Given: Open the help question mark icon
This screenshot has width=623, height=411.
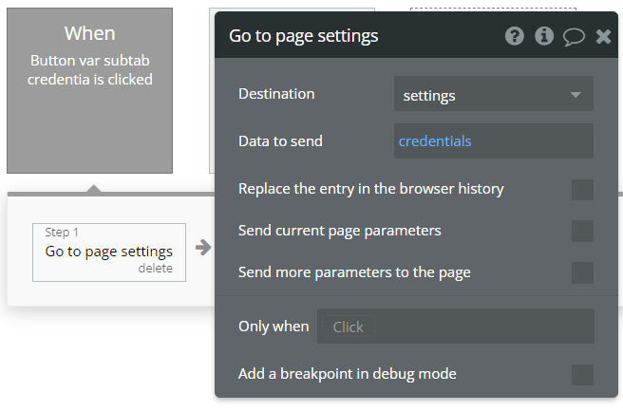Looking at the screenshot, I should point(515,36).
